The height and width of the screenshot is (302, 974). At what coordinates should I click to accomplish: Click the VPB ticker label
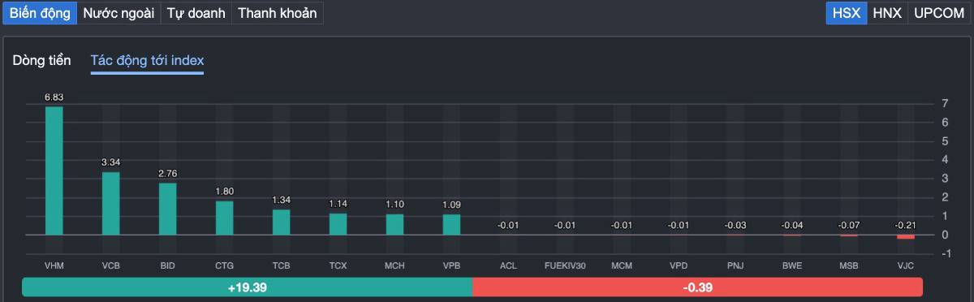(451, 265)
